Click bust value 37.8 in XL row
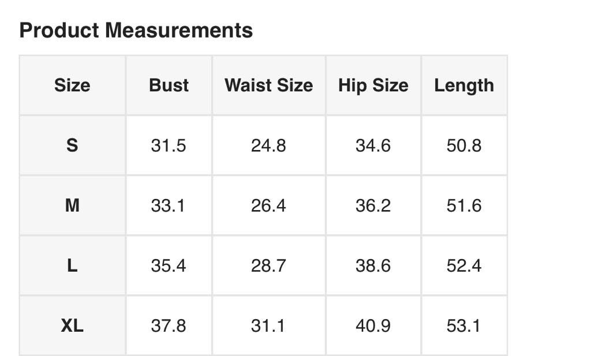The image size is (591, 356). tap(169, 325)
